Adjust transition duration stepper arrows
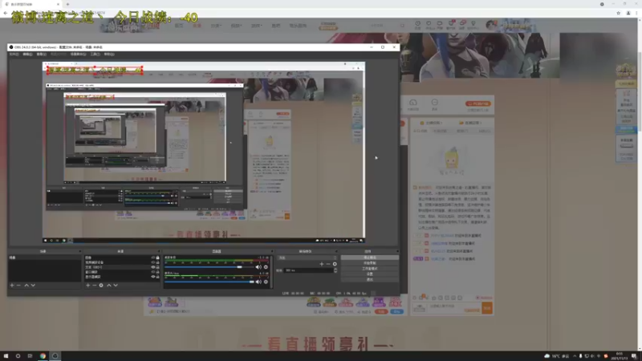The image size is (642, 361). pyautogui.click(x=335, y=270)
